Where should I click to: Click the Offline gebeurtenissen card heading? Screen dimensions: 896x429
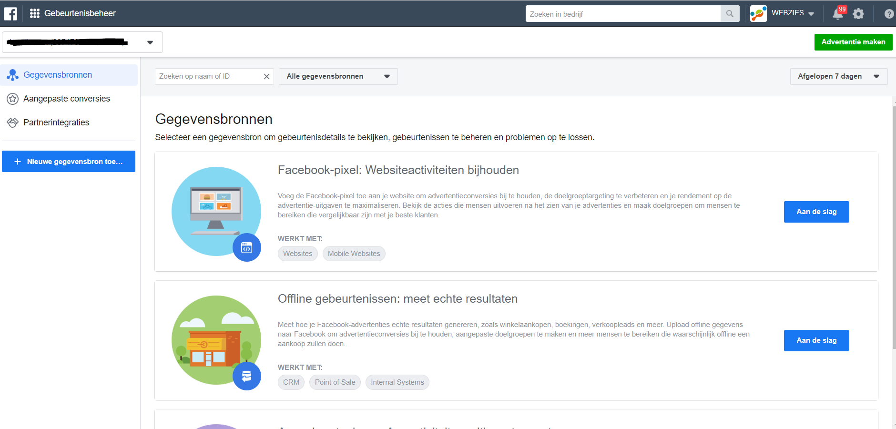[398, 299]
